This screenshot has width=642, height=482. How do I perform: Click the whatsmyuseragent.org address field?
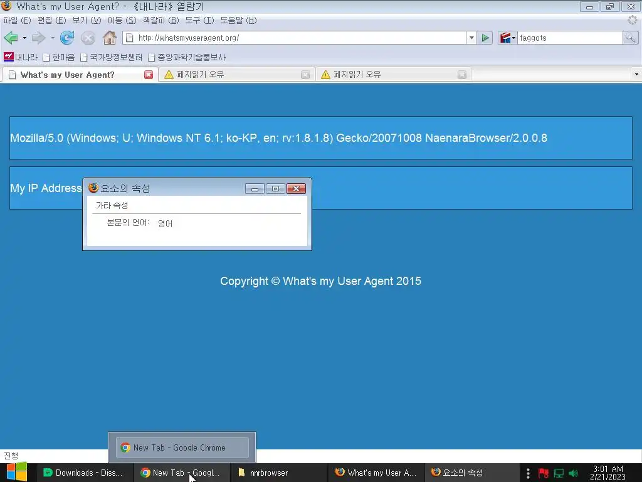(x=294, y=38)
